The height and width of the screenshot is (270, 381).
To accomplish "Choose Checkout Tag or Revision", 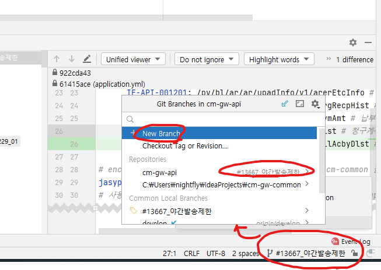I will (184, 145).
